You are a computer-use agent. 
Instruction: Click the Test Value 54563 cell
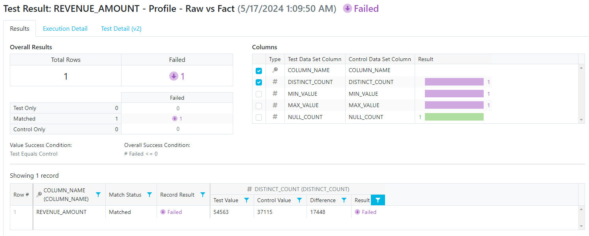click(x=232, y=212)
